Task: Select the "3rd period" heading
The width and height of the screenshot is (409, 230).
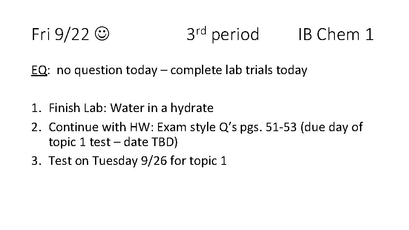Action: 222,35
